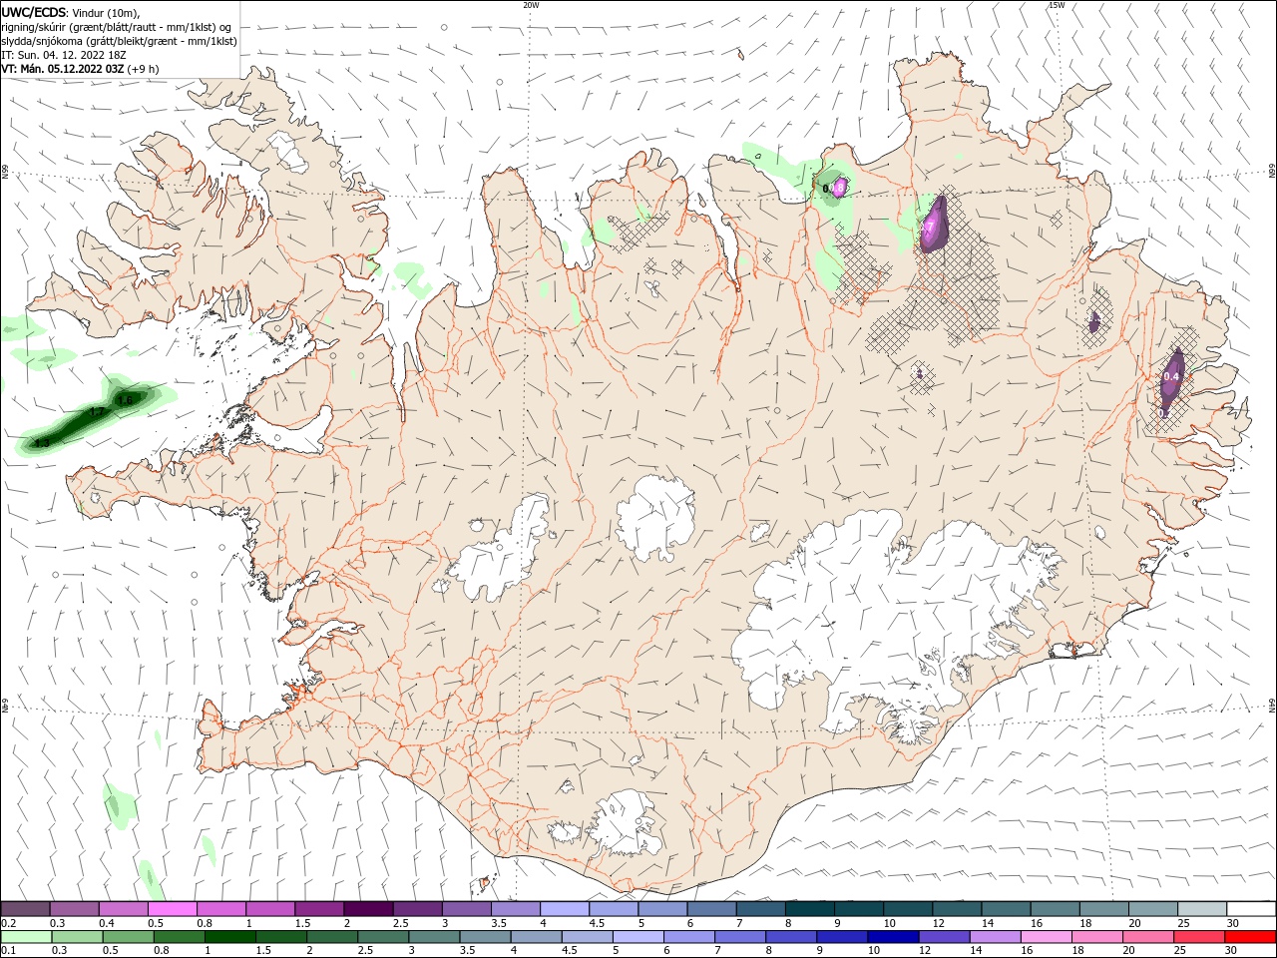Click the purple swatch labeled 1.5 in the upper scale
This screenshot has width=1277, height=958.
tap(319, 909)
